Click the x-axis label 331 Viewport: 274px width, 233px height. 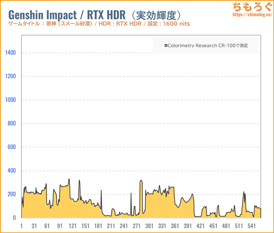162,226
